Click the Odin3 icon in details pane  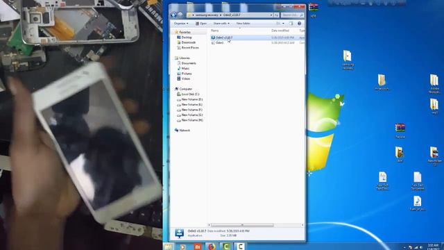(179, 233)
